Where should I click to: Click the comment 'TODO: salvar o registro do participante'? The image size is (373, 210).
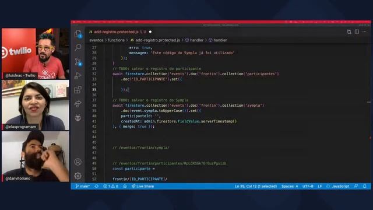click(157, 69)
